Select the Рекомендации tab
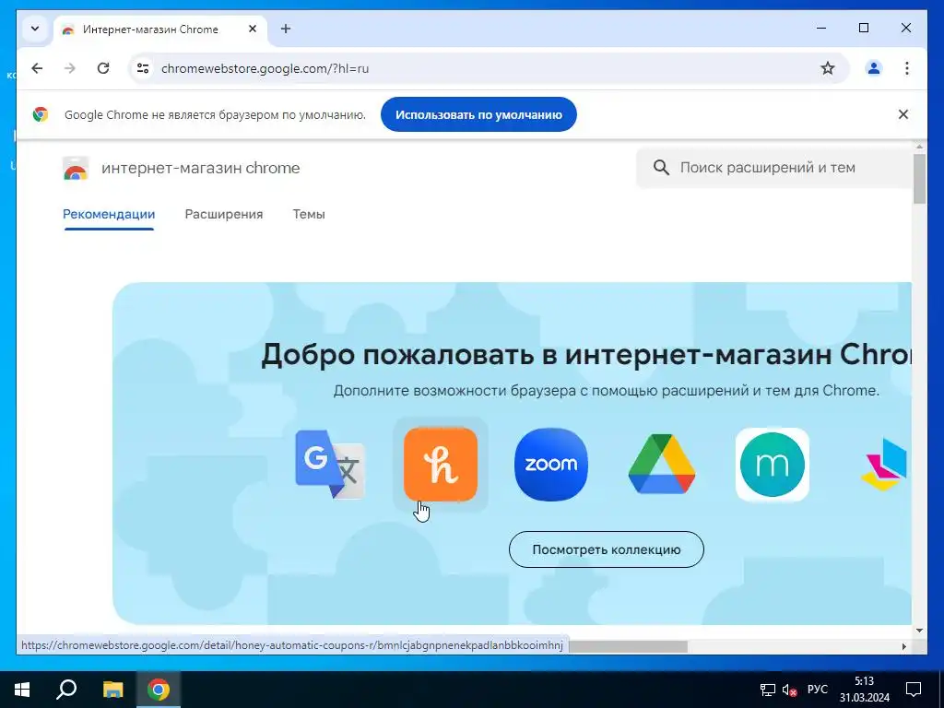The image size is (944, 708). (x=109, y=214)
